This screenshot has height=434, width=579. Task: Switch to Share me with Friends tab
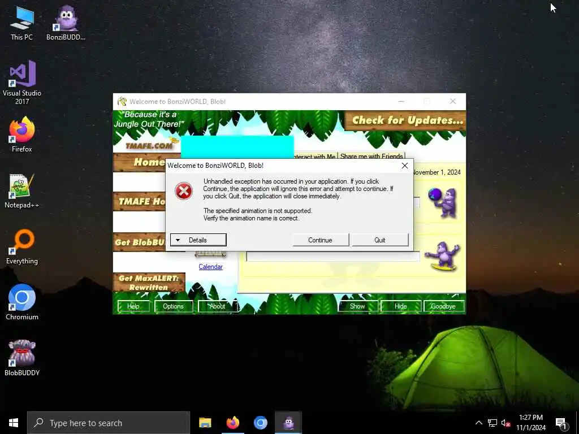coord(371,156)
